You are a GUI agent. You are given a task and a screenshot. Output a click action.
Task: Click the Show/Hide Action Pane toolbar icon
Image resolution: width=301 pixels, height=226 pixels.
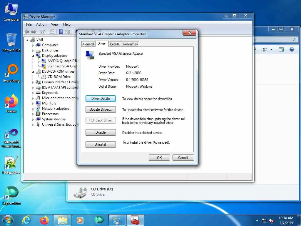pyautogui.click(x=68, y=31)
